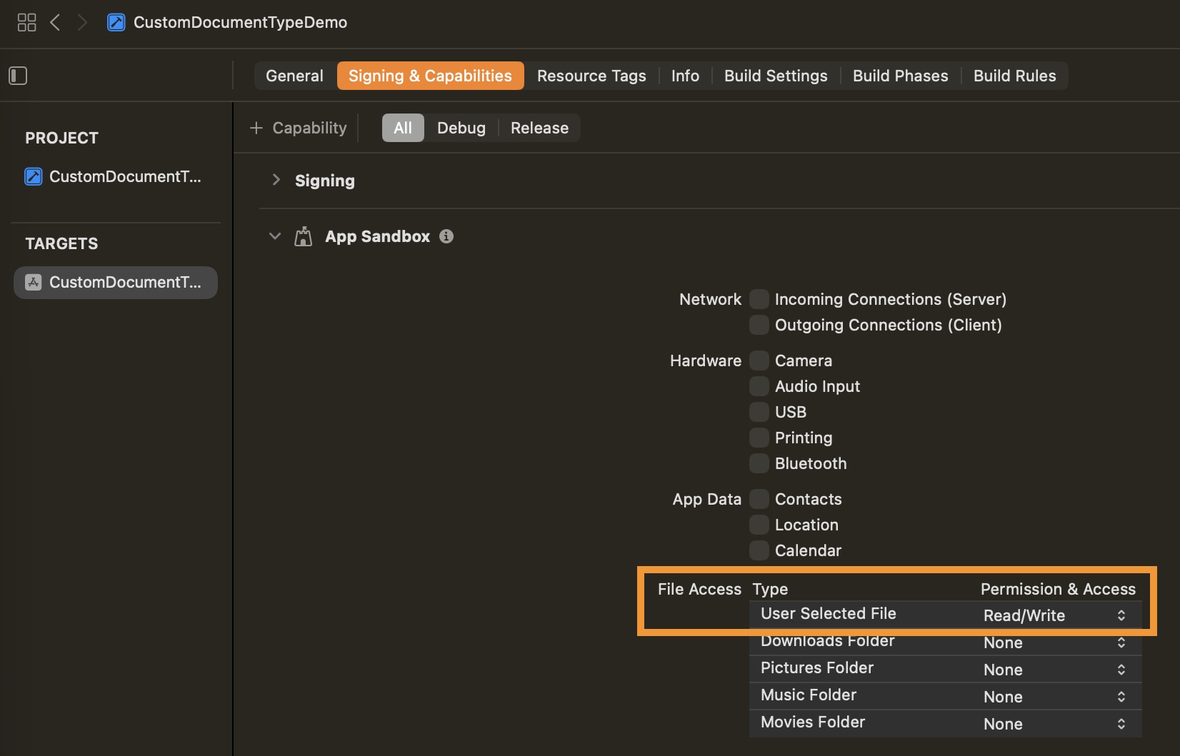Click the App Sandbox capability icon
This screenshot has height=756, width=1180.
(304, 236)
